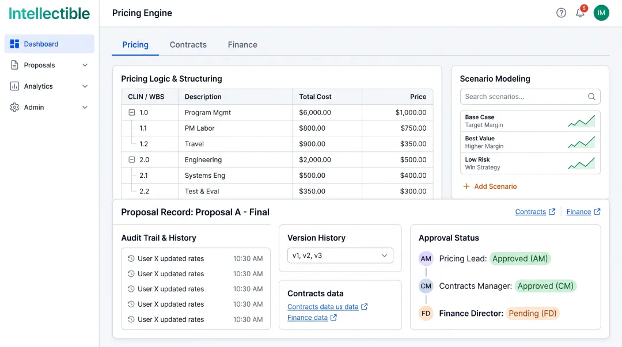Click history icon of last audit entry
The height and width of the screenshot is (347, 622).
(131, 319)
